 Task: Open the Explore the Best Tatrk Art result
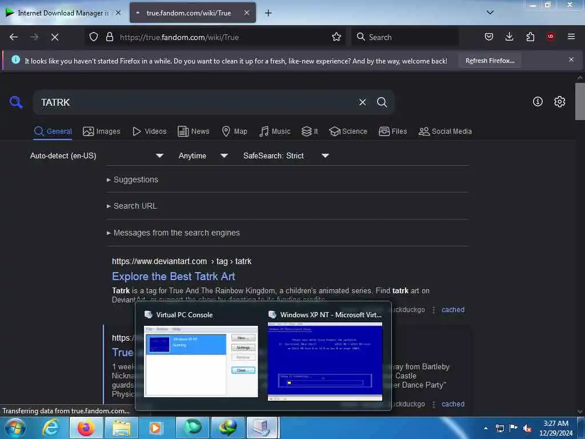(174, 276)
